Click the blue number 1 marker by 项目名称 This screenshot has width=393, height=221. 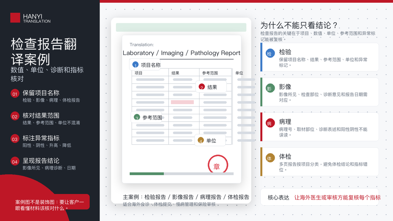pos(136,65)
